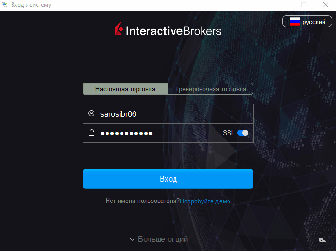
Task: Click the user avatar icon in username field
Action: click(91, 113)
